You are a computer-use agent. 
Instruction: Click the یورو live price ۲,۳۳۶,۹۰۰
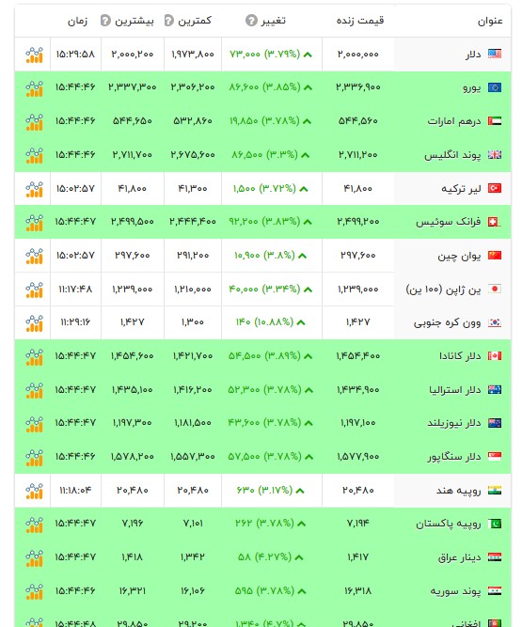point(358,87)
